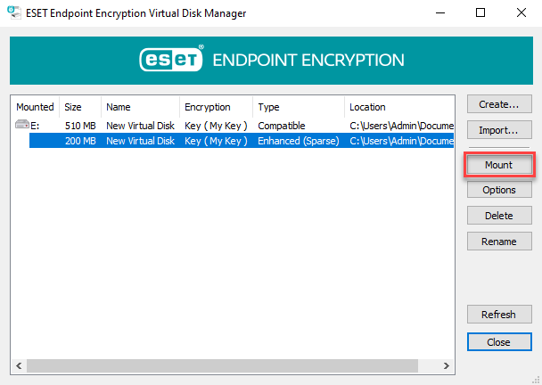The height and width of the screenshot is (385, 542).
Task: Click the right arrow of horizontal scrollbar
Action: pyautogui.click(x=447, y=365)
